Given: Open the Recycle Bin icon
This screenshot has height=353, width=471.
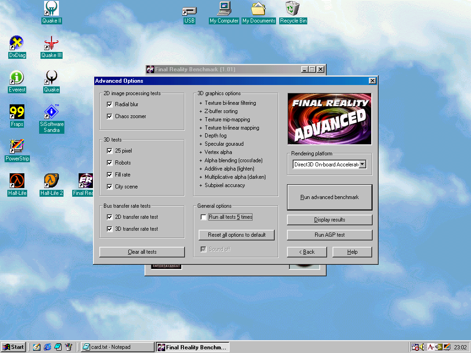Looking at the screenshot, I should (293, 9).
